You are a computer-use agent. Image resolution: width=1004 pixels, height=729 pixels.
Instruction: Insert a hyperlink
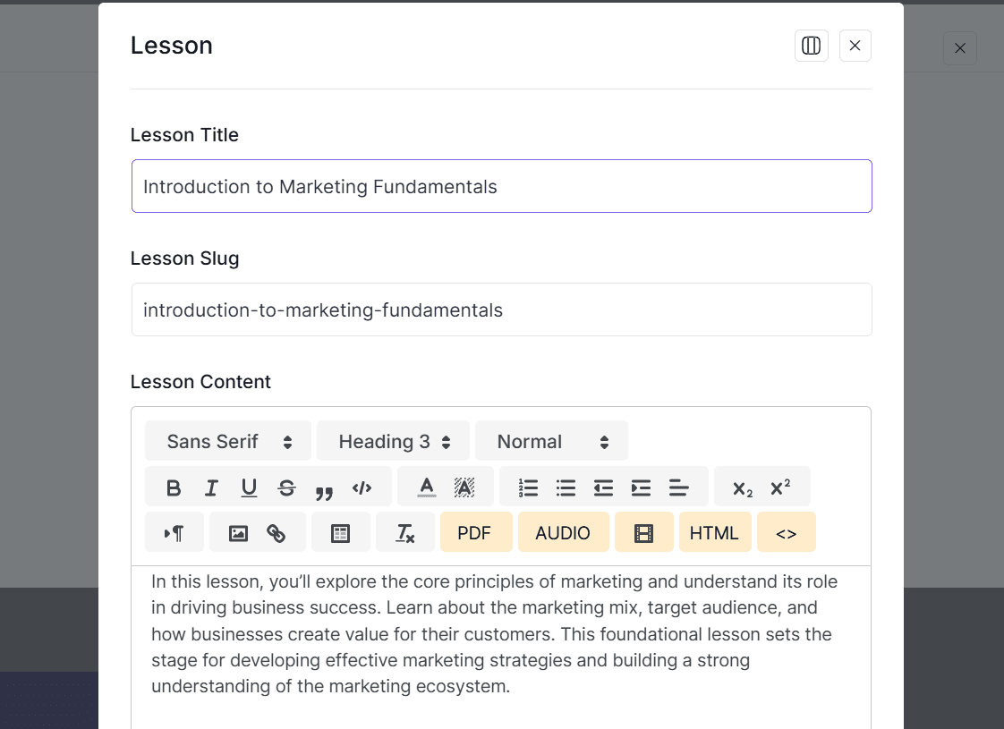click(x=274, y=531)
